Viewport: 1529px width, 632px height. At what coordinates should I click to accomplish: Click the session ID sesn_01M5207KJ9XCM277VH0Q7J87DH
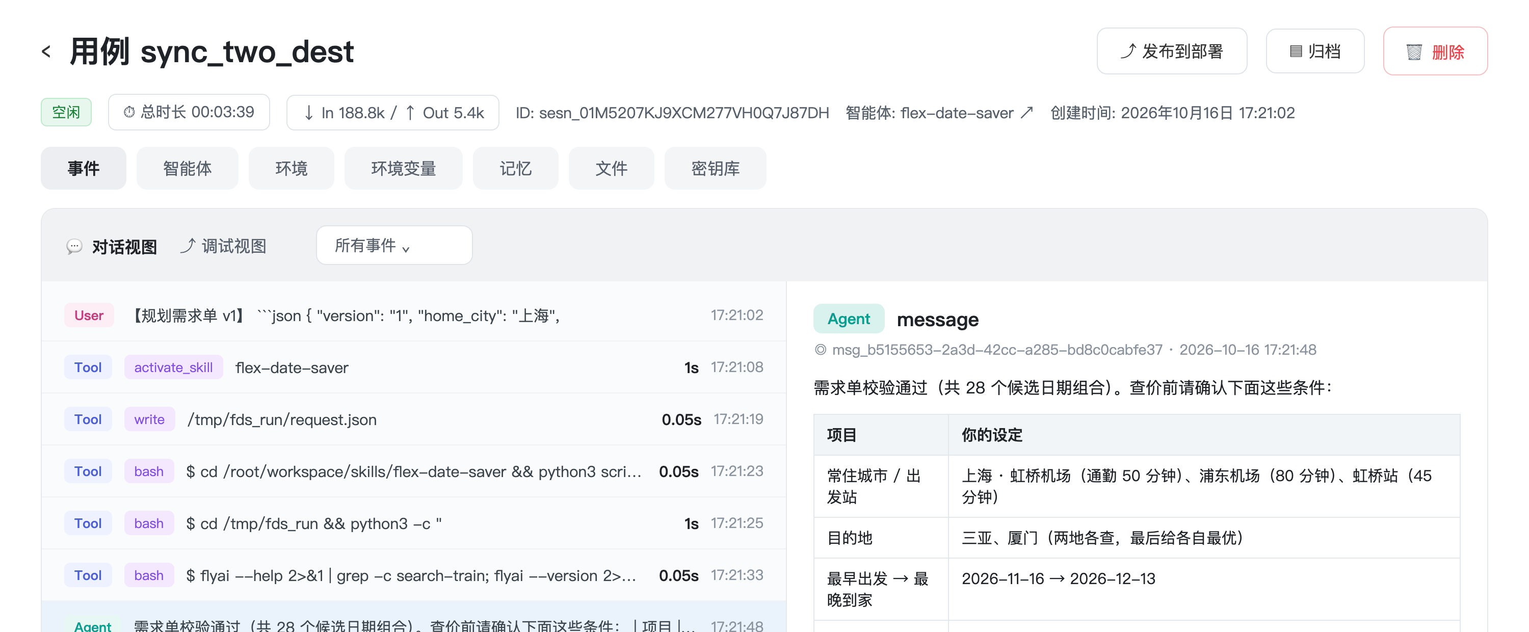[683, 113]
